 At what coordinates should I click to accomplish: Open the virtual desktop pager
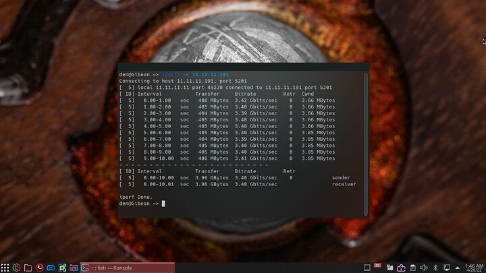click(x=367, y=268)
